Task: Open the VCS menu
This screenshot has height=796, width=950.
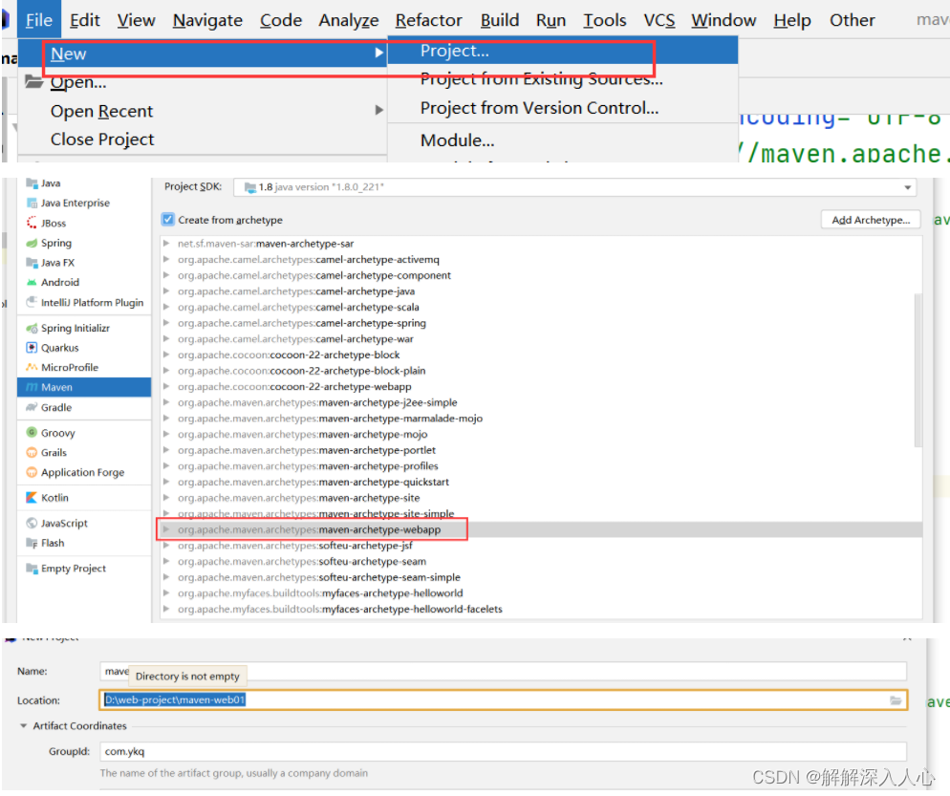Action: click(x=659, y=20)
